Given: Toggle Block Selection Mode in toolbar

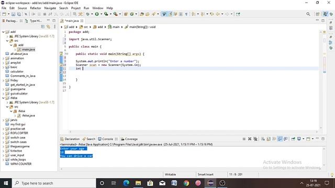Looking at the screenshot, I should pos(181,14).
